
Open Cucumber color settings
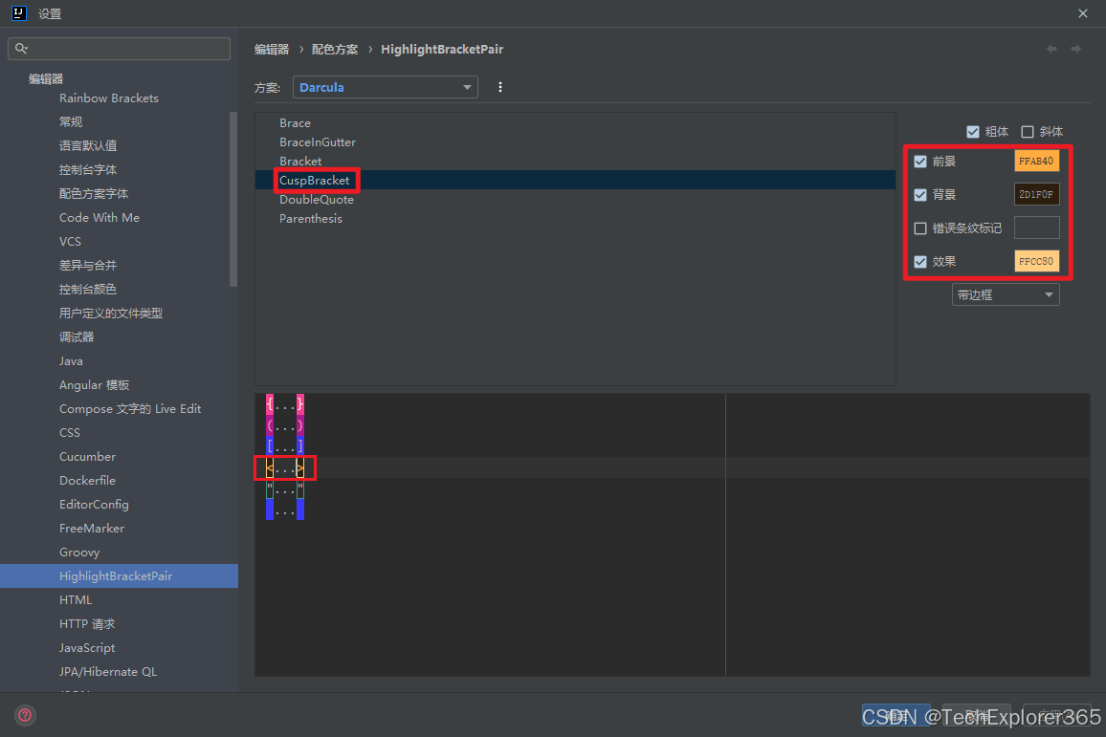tap(87, 457)
